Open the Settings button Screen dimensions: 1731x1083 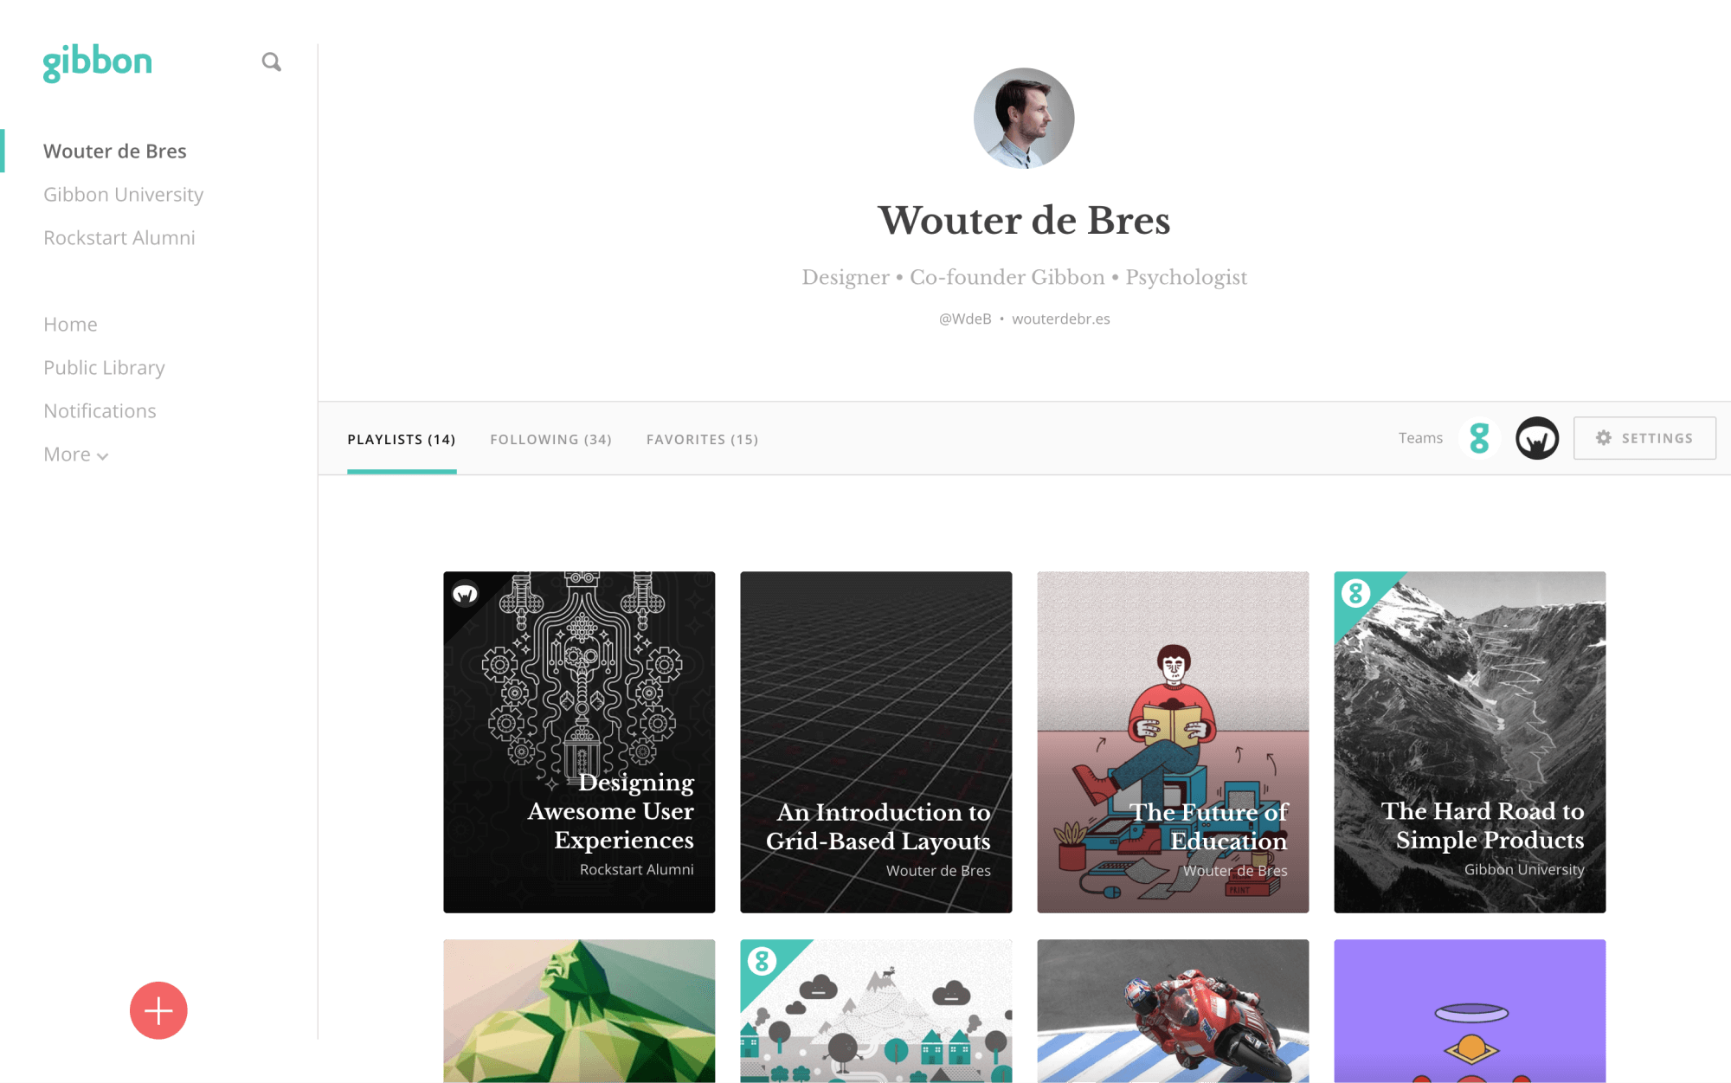(1644, 438)
